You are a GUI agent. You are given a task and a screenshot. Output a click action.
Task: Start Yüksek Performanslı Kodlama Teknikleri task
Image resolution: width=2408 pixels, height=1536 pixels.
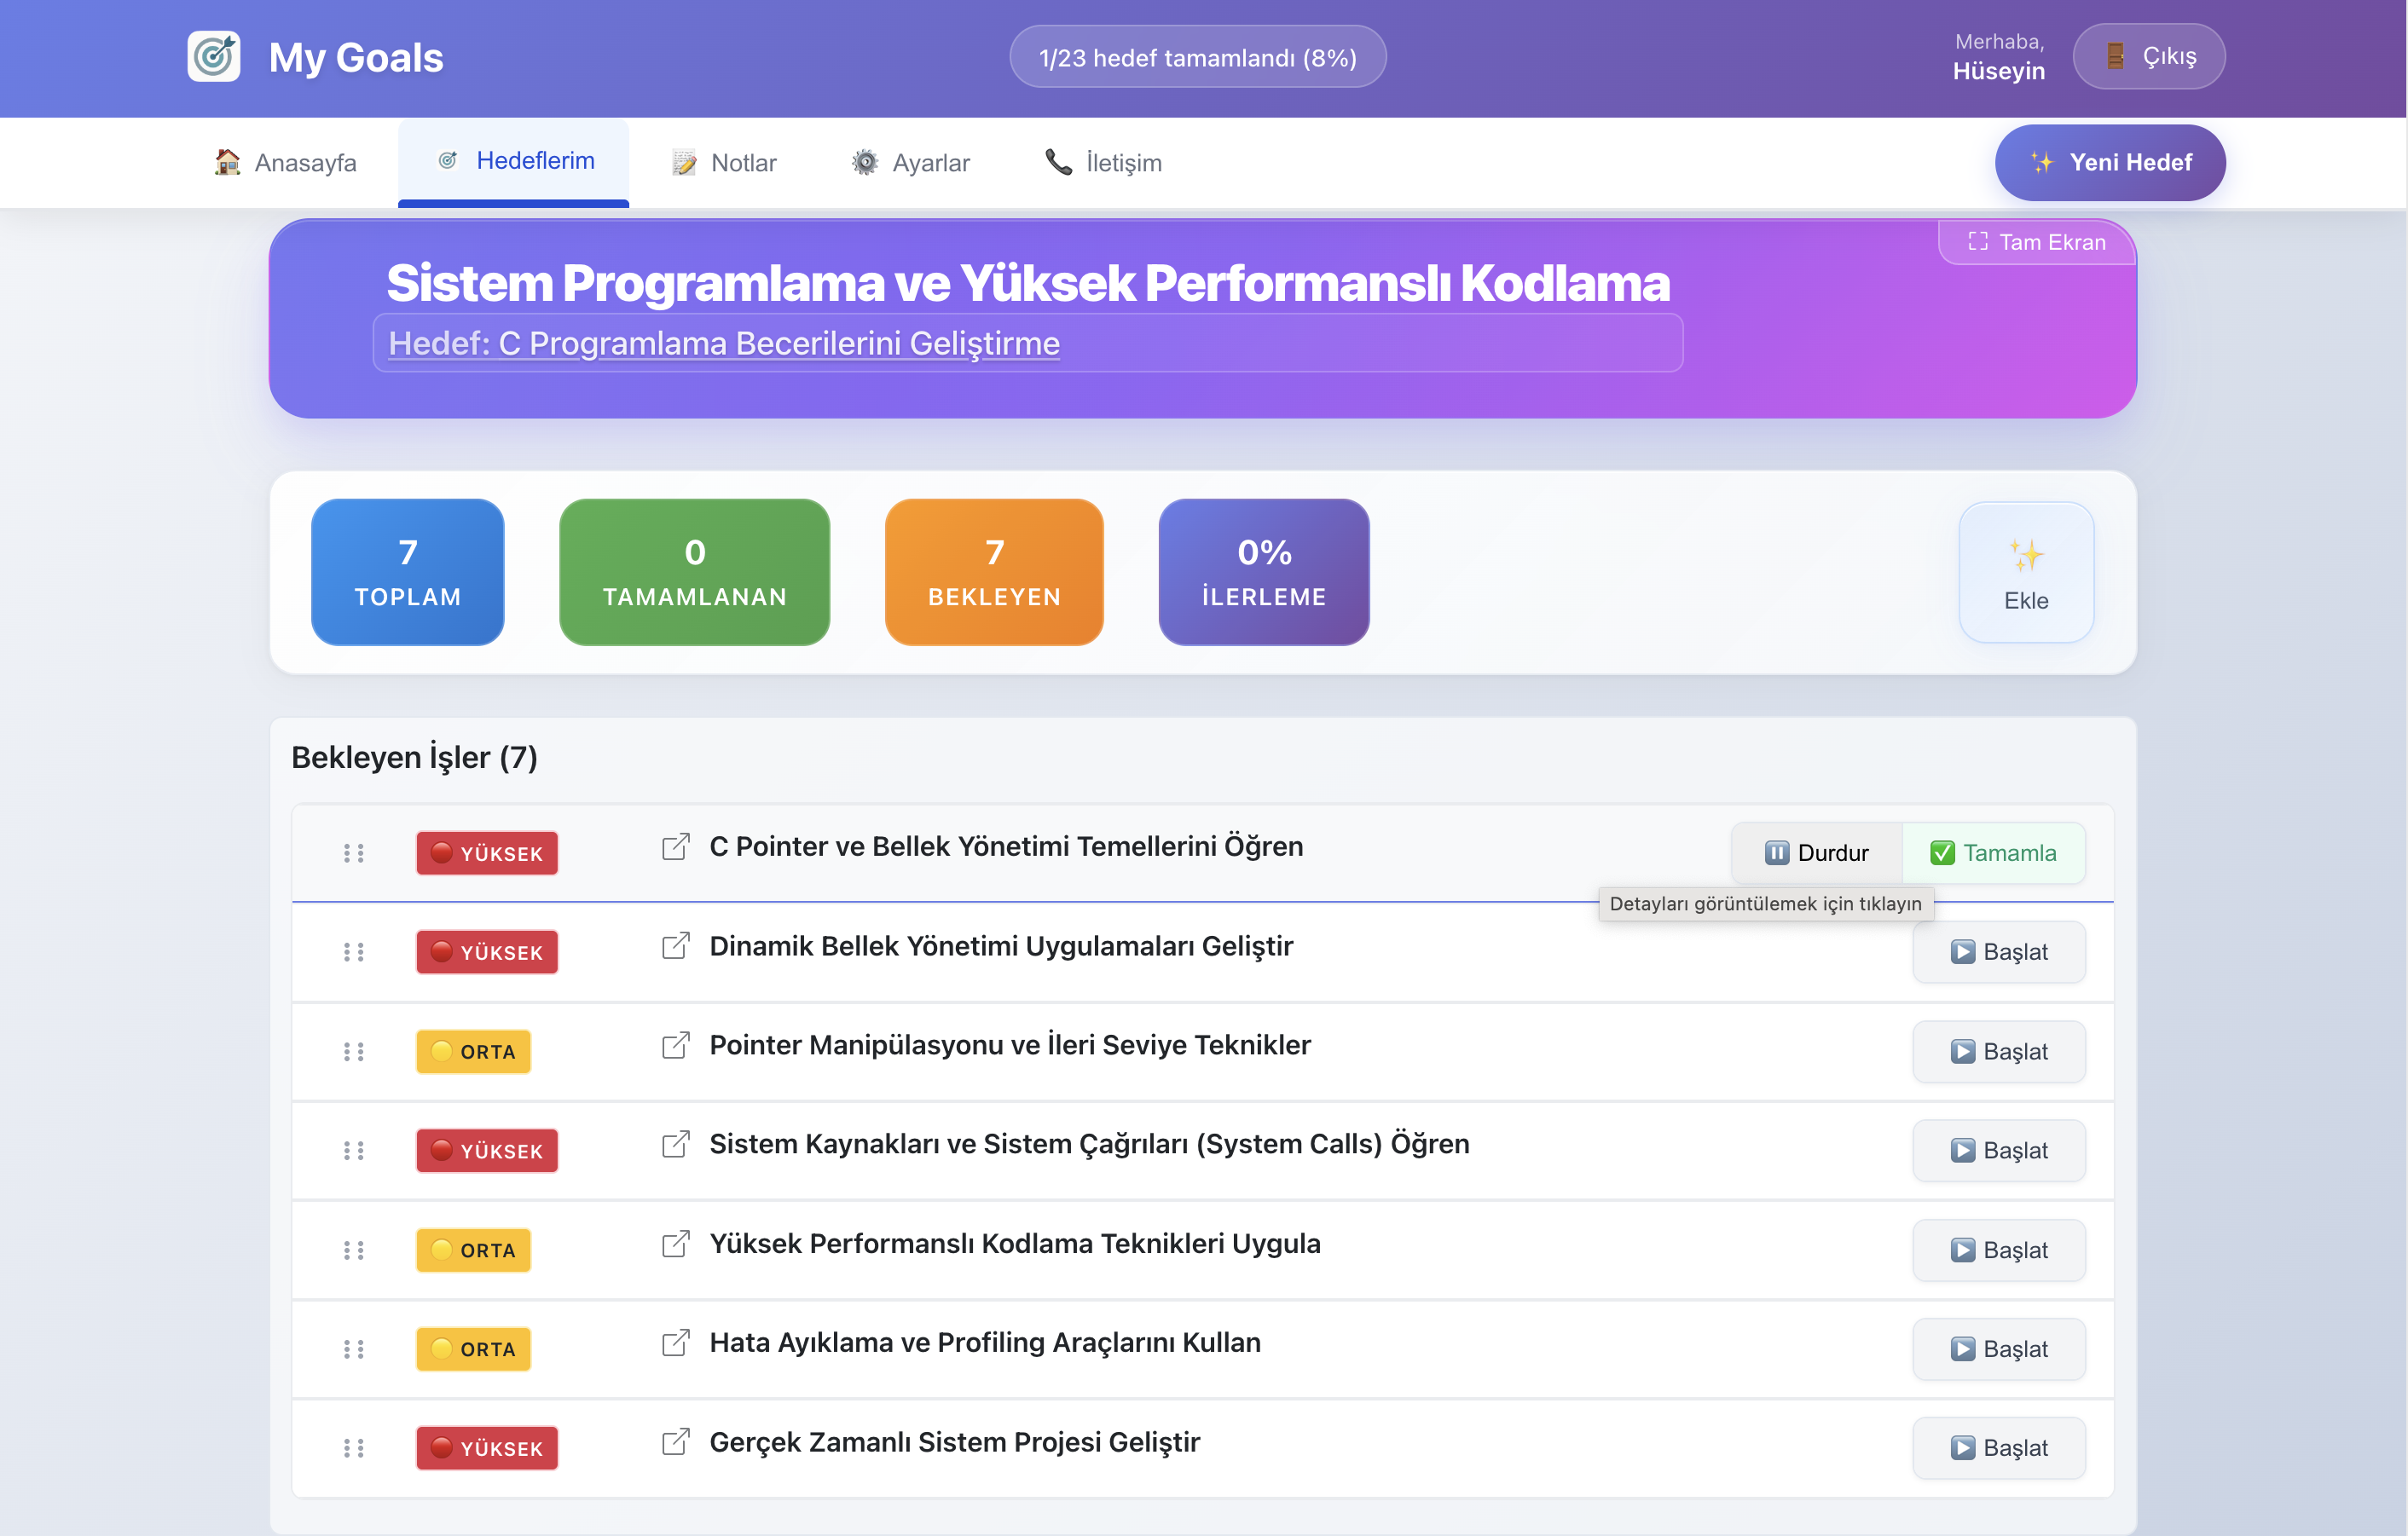(1998, 1250)
